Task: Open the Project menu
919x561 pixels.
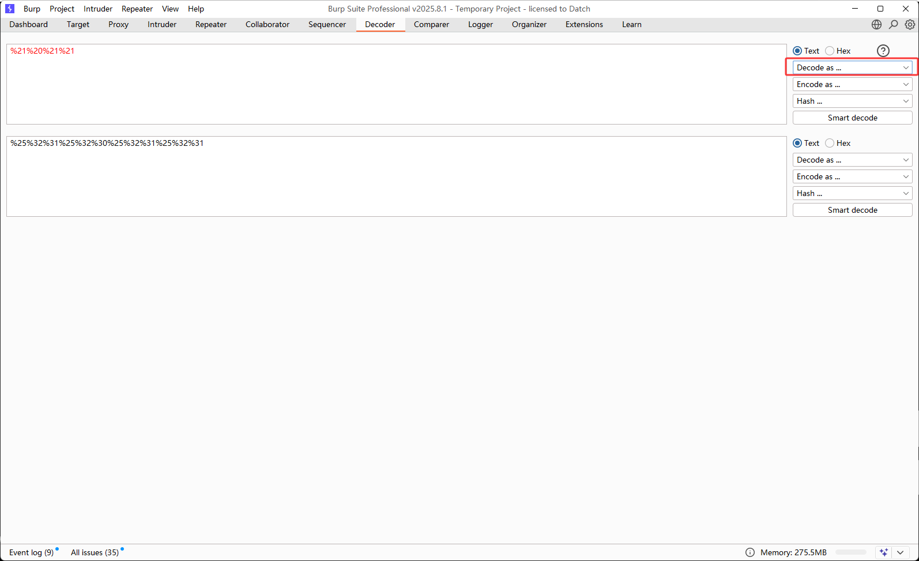Action: tap(62, 9)
